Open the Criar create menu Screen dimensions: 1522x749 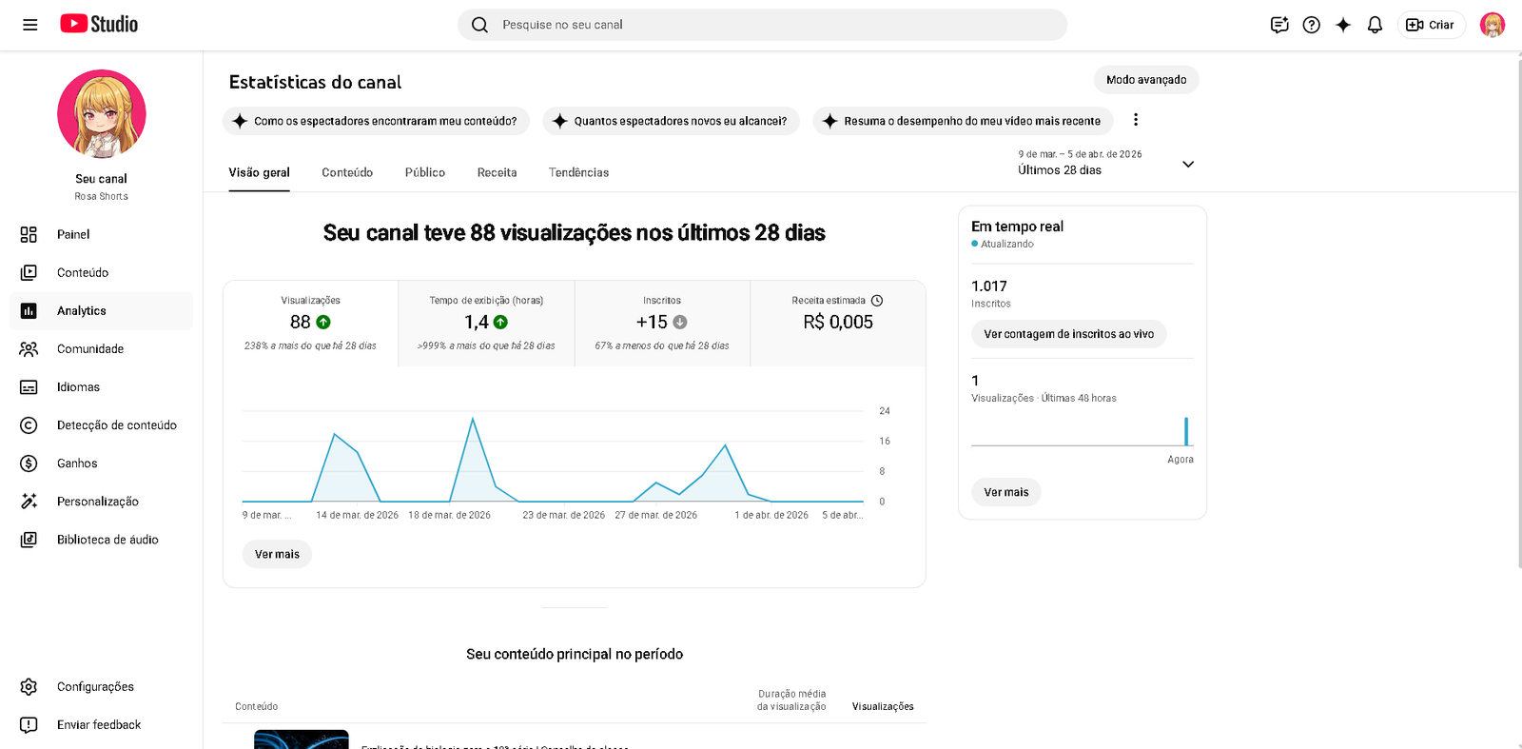point(1431,25)
